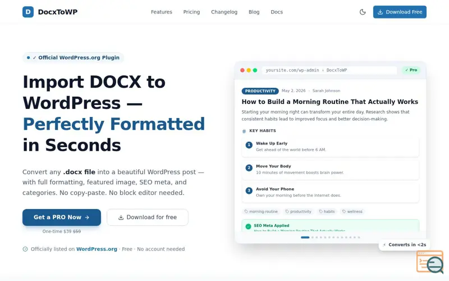Viewport: 449px width, 281px height.
Task: Click the SEO Meta Applied label
Action: click(x=272, y=226)
